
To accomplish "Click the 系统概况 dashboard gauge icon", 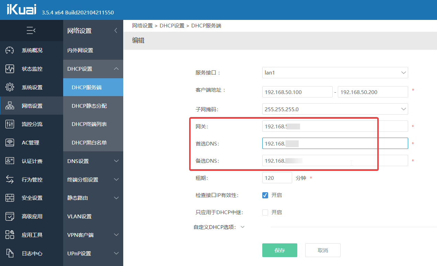I will pyautogui.click(x=10, y=50).
